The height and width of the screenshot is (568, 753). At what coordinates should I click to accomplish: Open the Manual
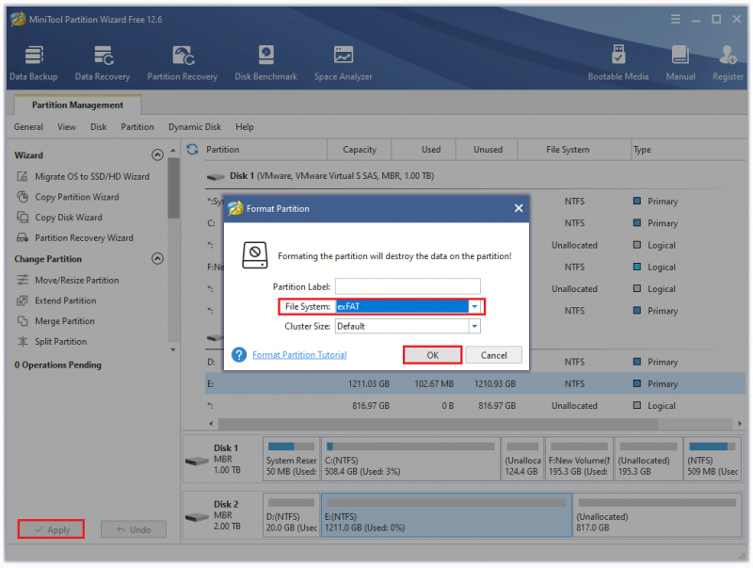680,63
